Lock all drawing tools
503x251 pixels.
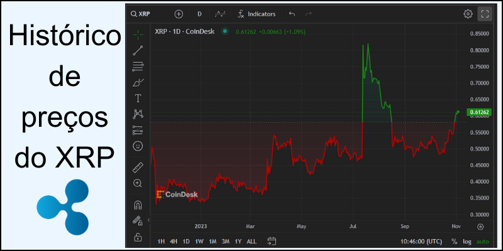point(138,237)
